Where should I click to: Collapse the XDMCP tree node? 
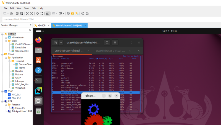(x=2, y=34)
